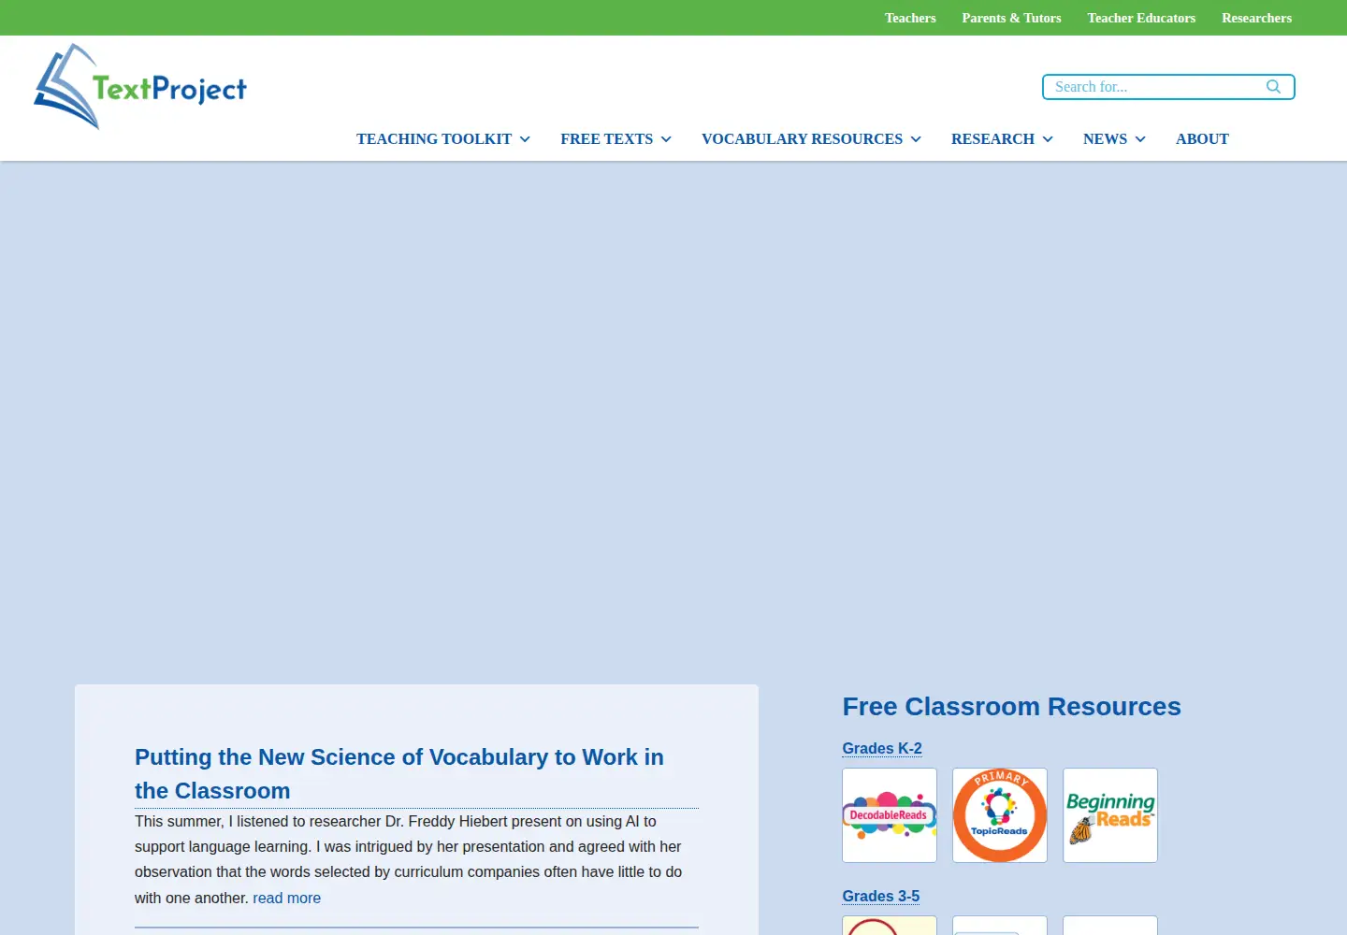The width and height of the screenshot is (1347, 935).
Task: Go to the Teachers section
Action: tap(910, 18)
